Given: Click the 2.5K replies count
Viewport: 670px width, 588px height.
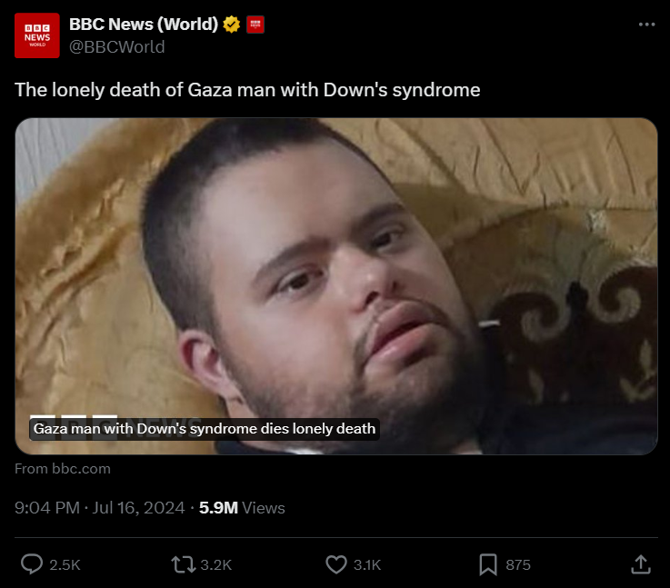Looking at the screenshot, I should (x=65, y=565).
